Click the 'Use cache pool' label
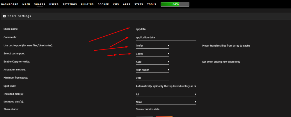The width and height of the screenshot is (291, 117). (29, 45)
